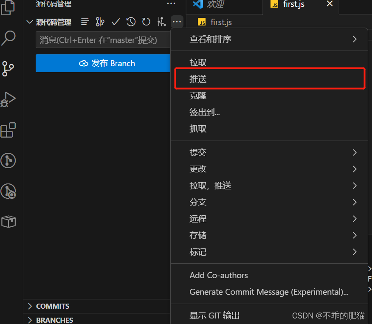Open the 分支 submenu
Screen dimensions: 372x324
coord(269,202)
